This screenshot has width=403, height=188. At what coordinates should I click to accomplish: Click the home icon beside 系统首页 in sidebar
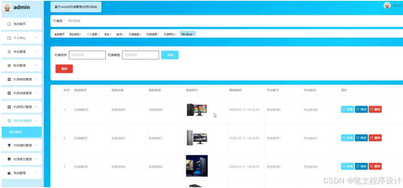click(x=9, y=24)
